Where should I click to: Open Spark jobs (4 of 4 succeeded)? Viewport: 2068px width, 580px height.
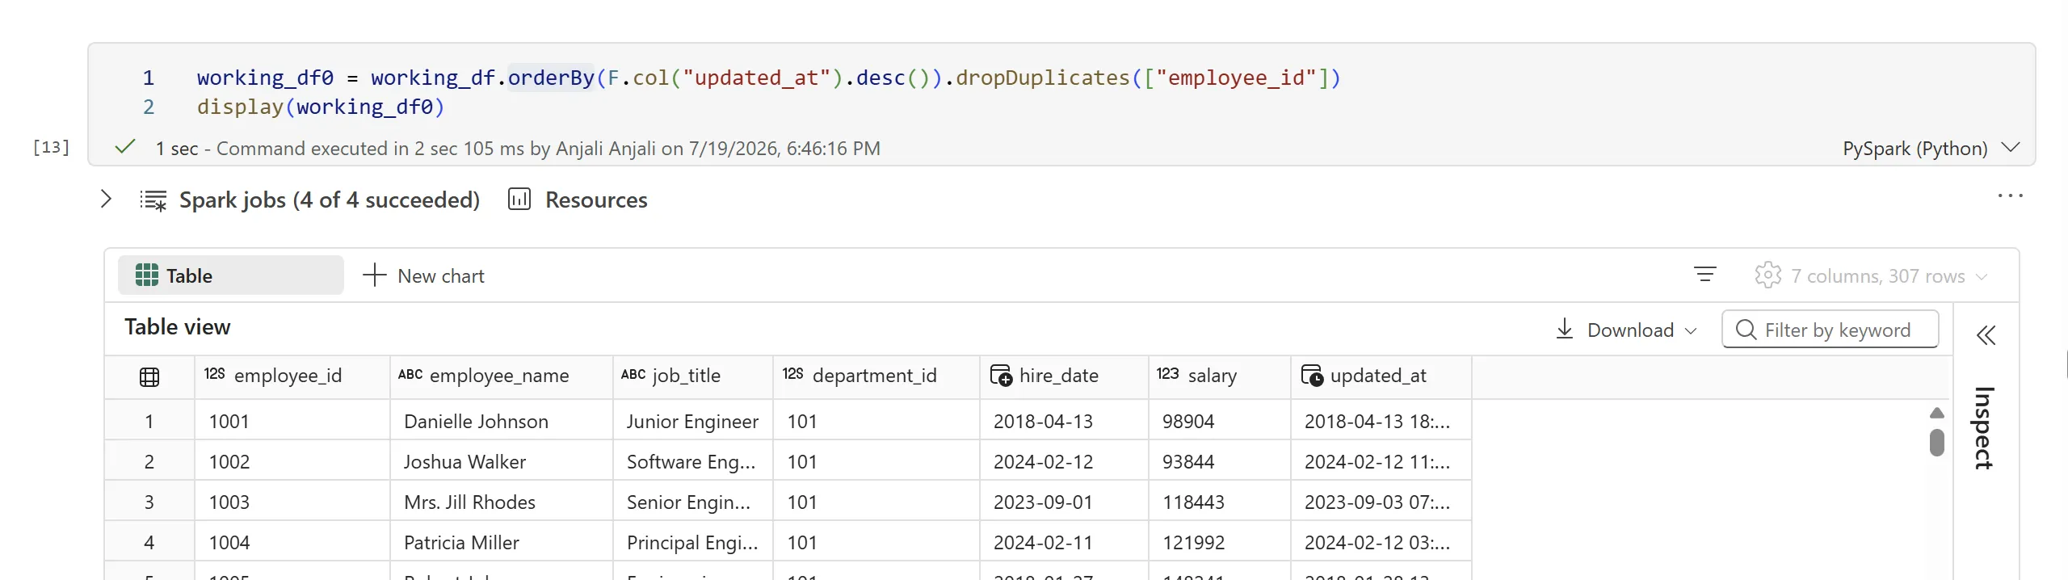click(329, 200)
